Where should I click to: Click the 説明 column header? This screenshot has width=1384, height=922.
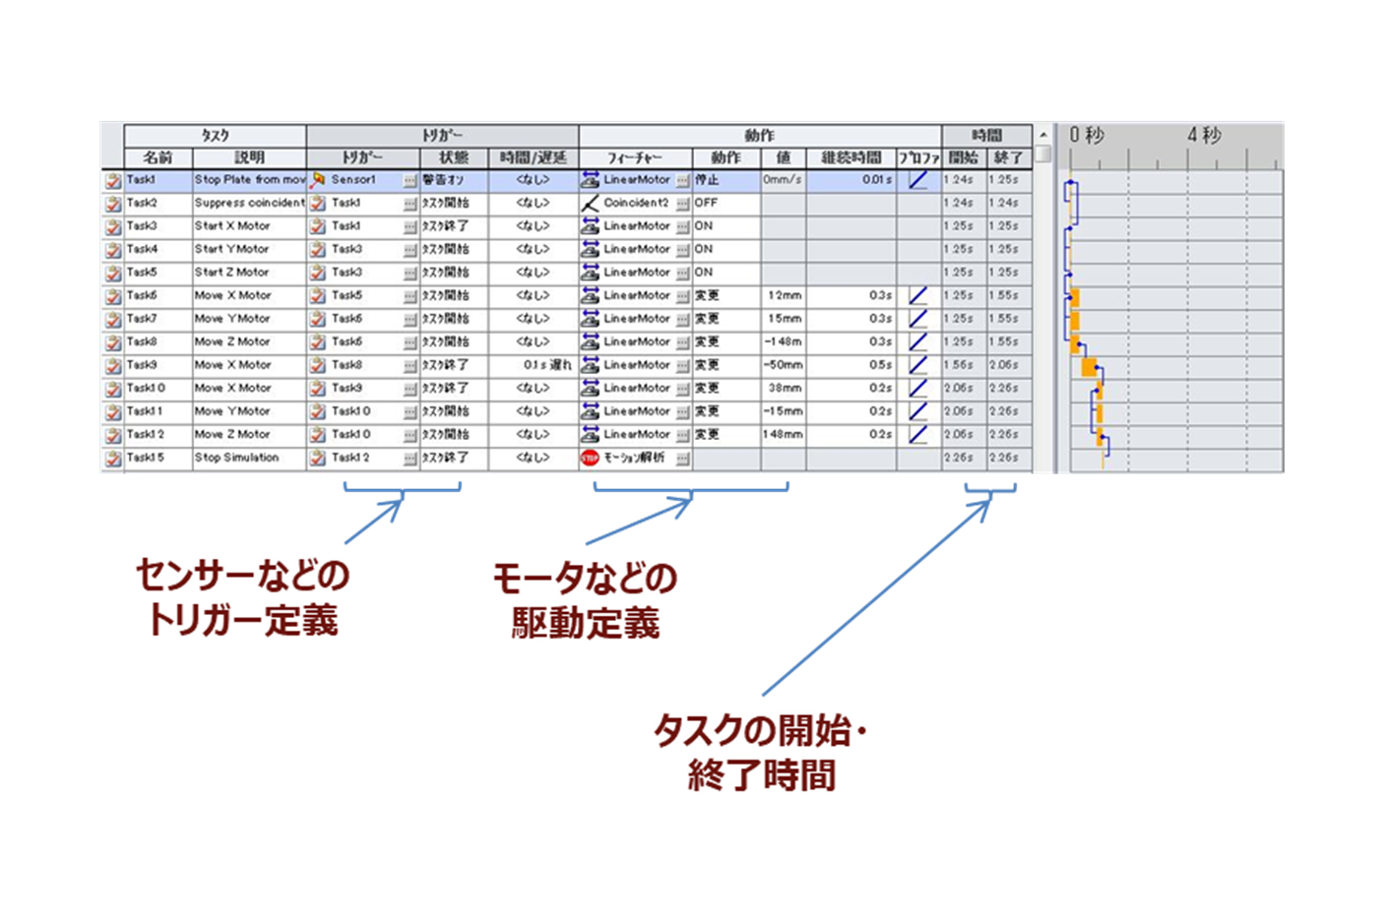coord(249,157)
